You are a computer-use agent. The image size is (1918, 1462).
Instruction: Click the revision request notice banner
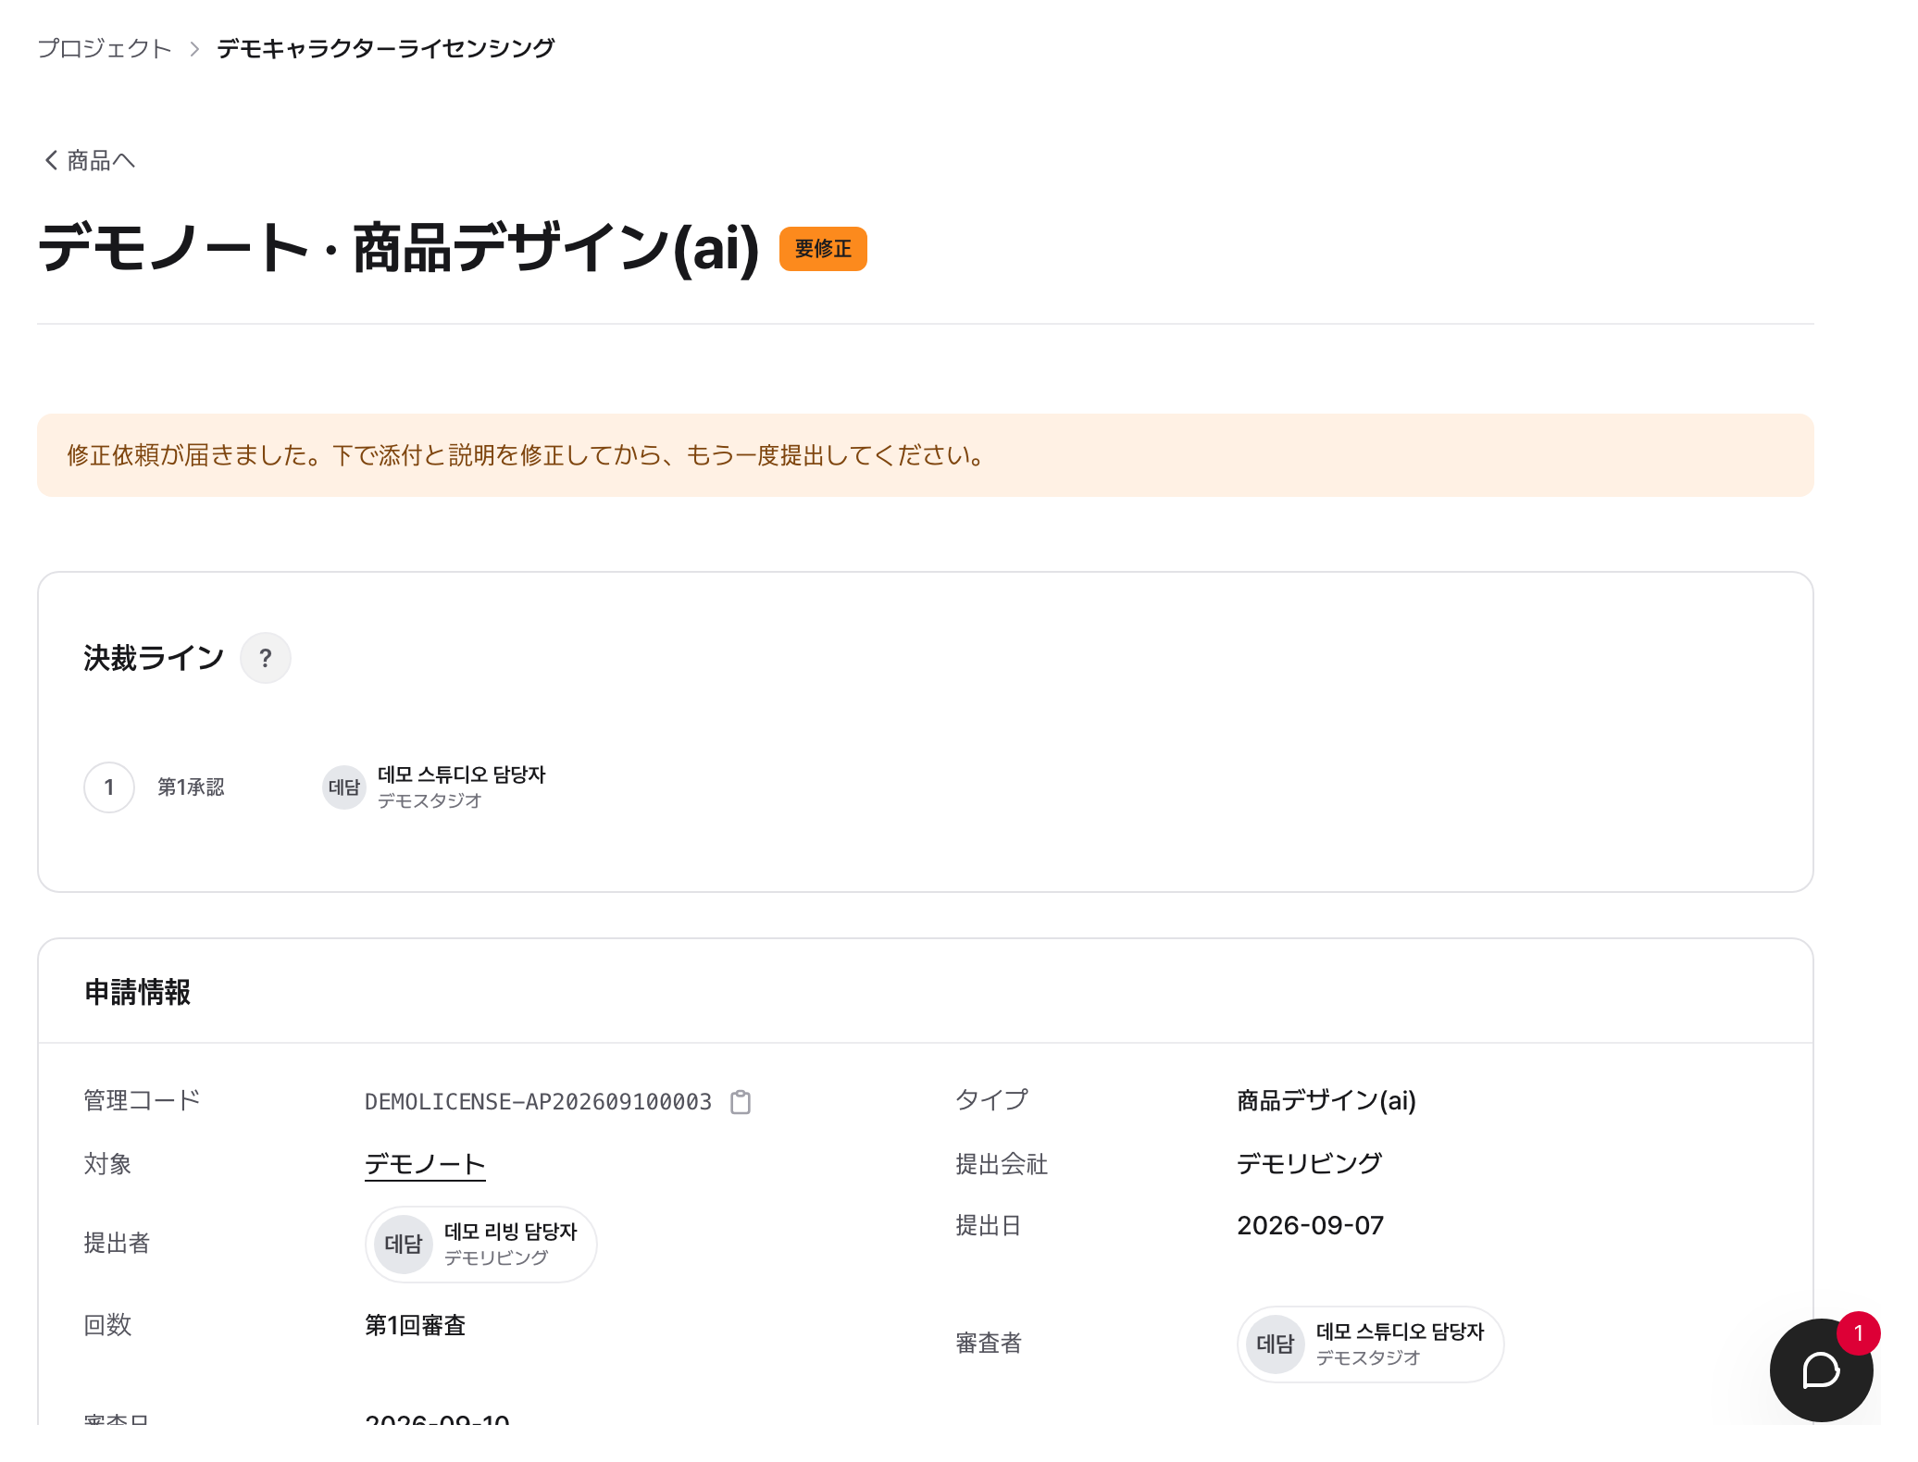[x=925, y=455]
